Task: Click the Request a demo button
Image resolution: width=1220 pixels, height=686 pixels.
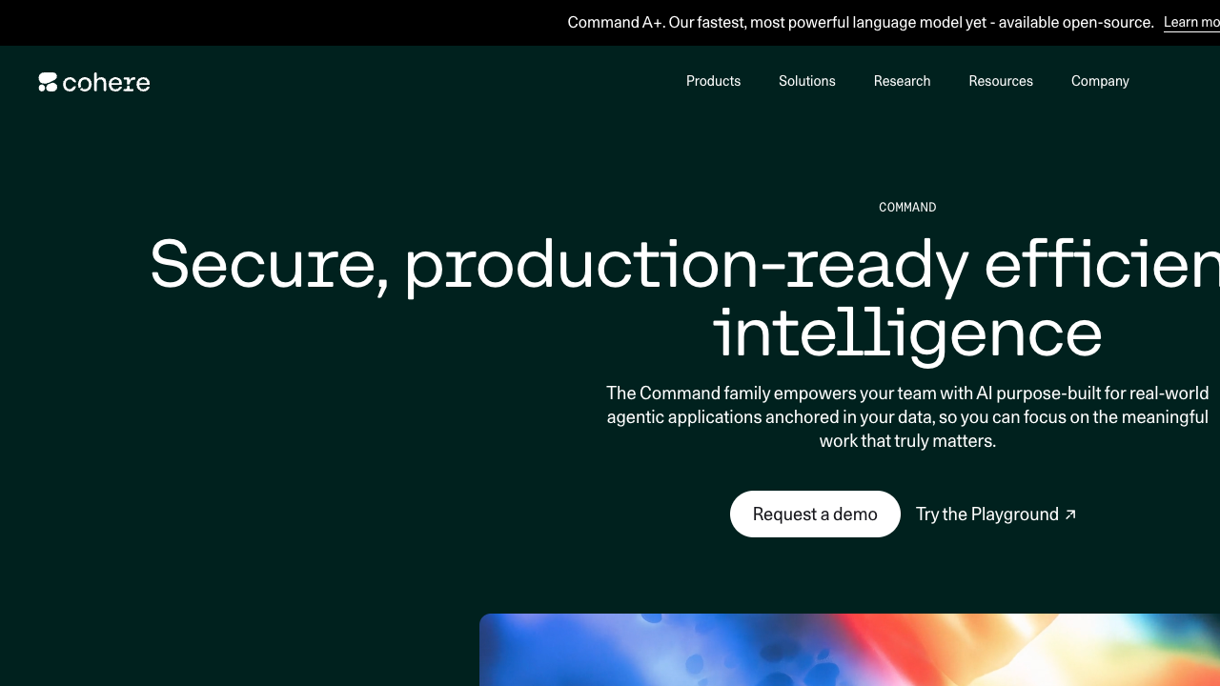Action: [815, 514]
